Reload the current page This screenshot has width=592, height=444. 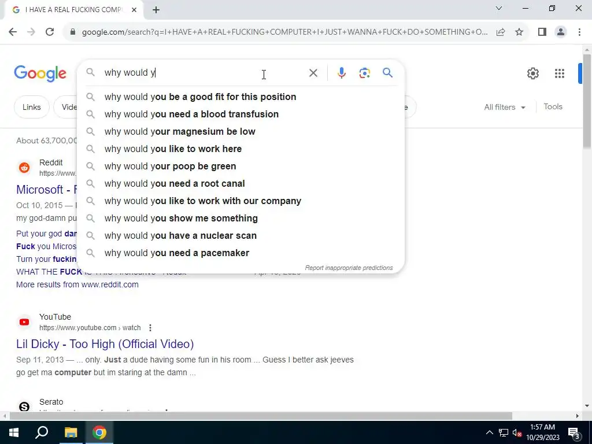pyautogui.click(x=50, y=32)
